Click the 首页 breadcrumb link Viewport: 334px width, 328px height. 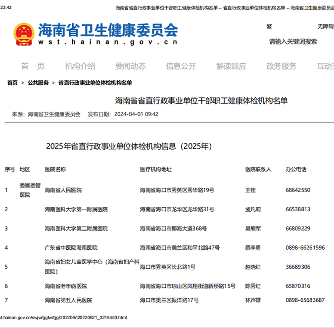[12, 83]
